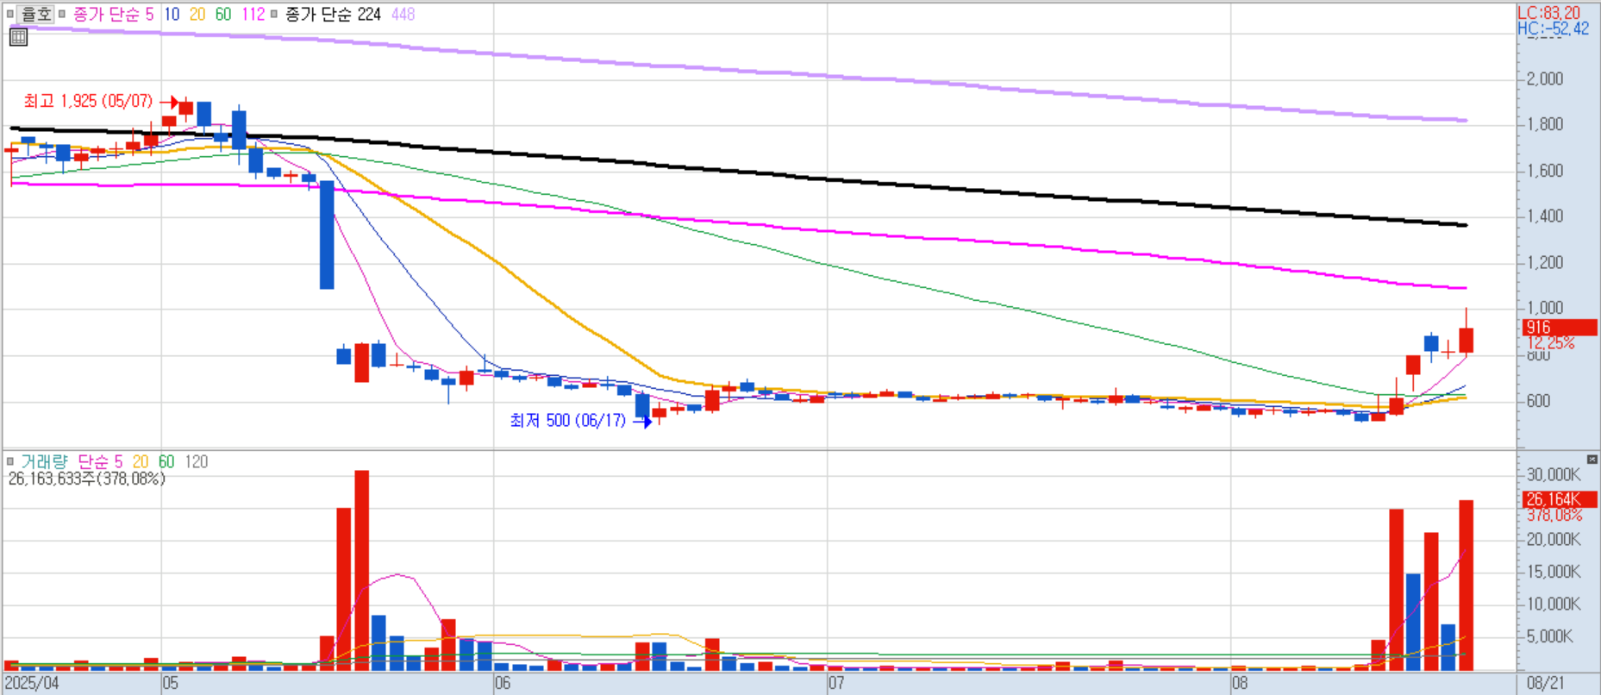
Task: Click the 12.25% change rate label
Action: pos(1550,342)
